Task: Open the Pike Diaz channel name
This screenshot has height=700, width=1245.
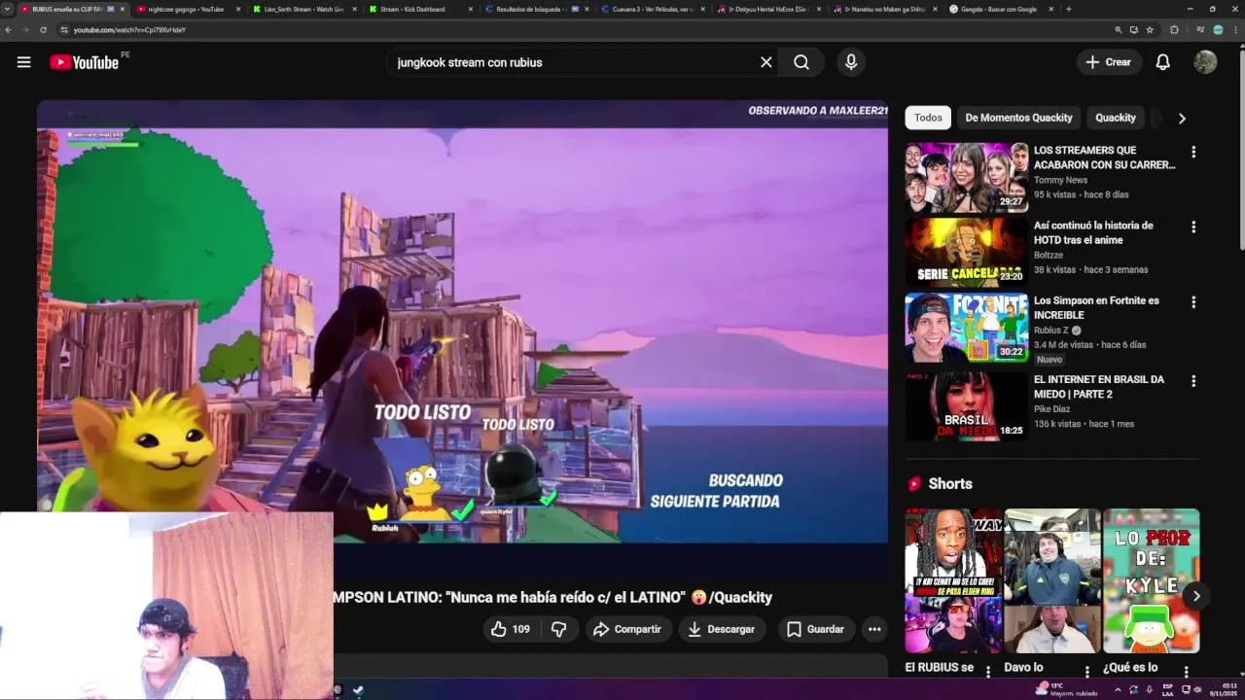Action: point(1052,409)
